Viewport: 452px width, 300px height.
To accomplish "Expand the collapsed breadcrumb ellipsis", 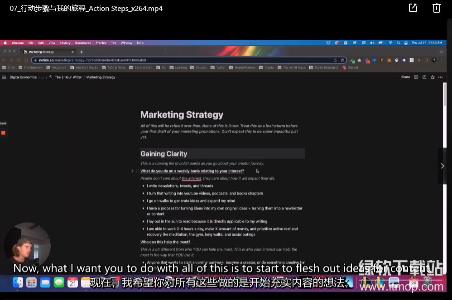I will point(43,77).
